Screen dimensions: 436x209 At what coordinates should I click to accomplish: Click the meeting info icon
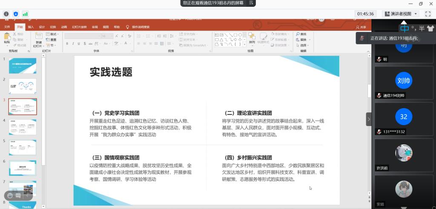[6, 14]
